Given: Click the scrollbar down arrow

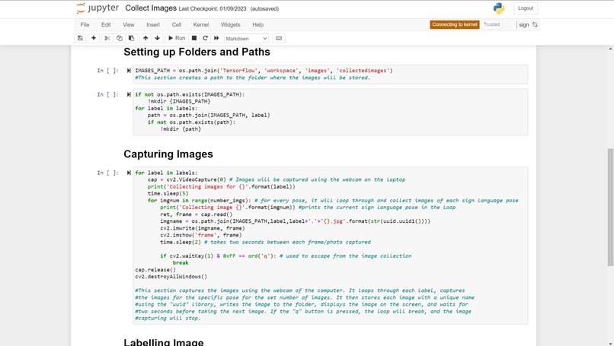Looking at the screenshot, I should coord(610,342).
